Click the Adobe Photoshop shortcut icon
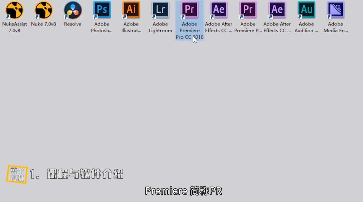This screenshot has height=202, width=363. point(102,10)
